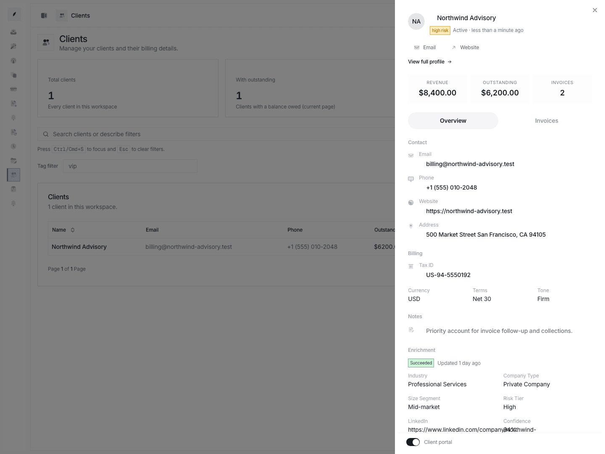Click the Professional Services industry value

pyautogui.click(x=437, y=384)
